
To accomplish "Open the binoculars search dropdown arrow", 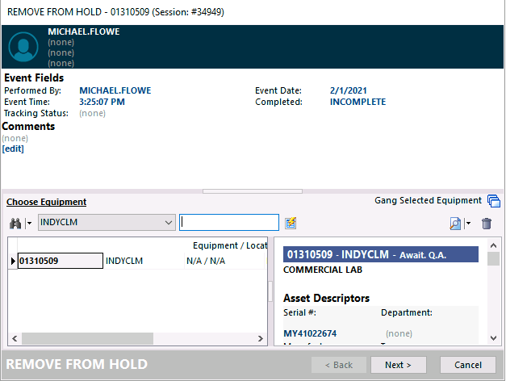I will coord(29,223).
